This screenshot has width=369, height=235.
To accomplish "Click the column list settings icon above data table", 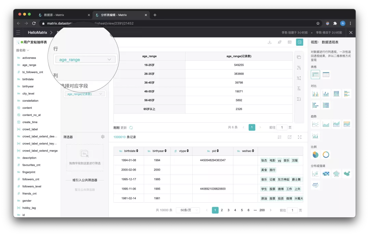I will [x=279, y=137].
